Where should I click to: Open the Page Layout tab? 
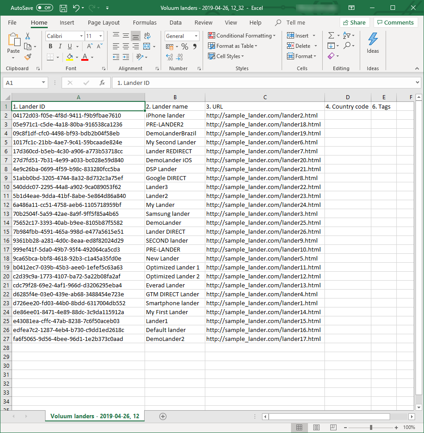pyautogui.click(x=104, y=23)
